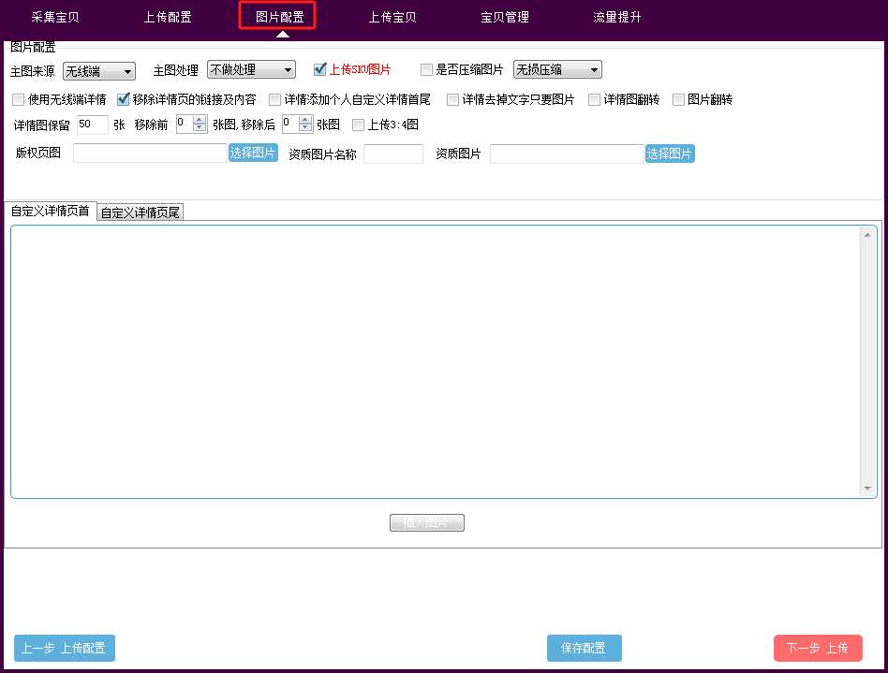Screen dimensions: 888x673
Task: Decrease 移除后 image count
Action: click(x=305, y=128)
